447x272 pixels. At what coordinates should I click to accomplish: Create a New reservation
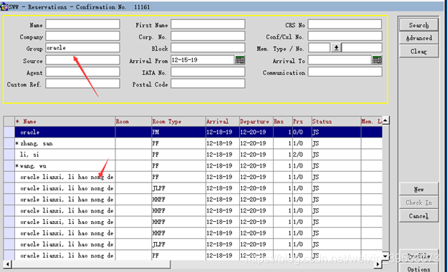pos(418,189)
